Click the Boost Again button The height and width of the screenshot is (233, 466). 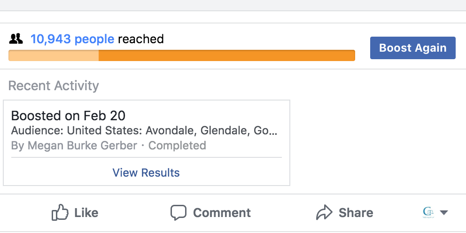tap(412, 48)
